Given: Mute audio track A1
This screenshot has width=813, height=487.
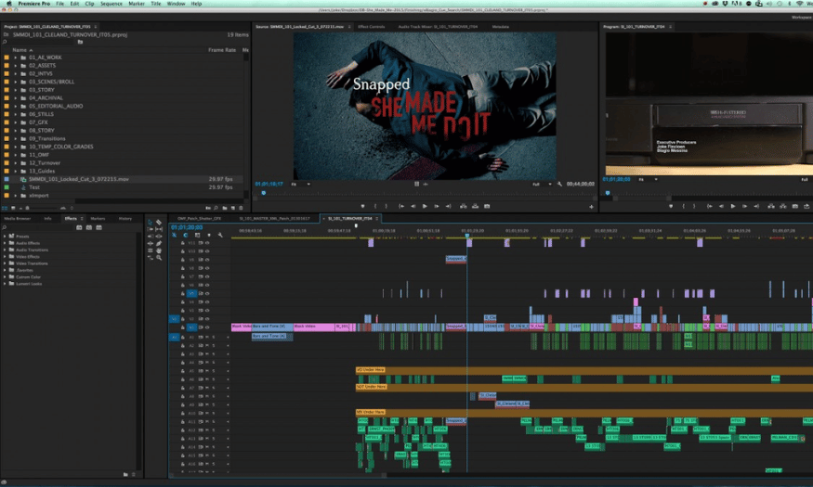Looking at the screenshot, I should (x=207, y=337).
